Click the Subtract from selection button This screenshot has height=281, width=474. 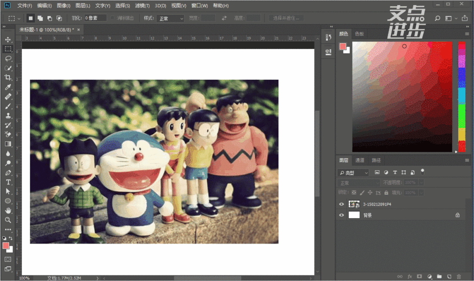[x=50, y=18]
